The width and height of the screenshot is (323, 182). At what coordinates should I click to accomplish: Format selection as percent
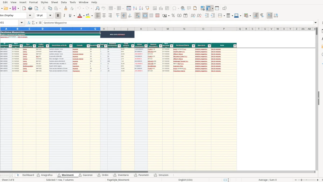click(173, 16)
